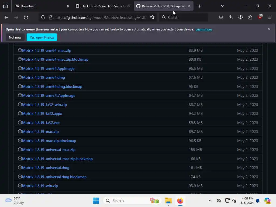Close the Release Motrix tab
The height and width of the screenshot is (207, 276).
point(189,6)
